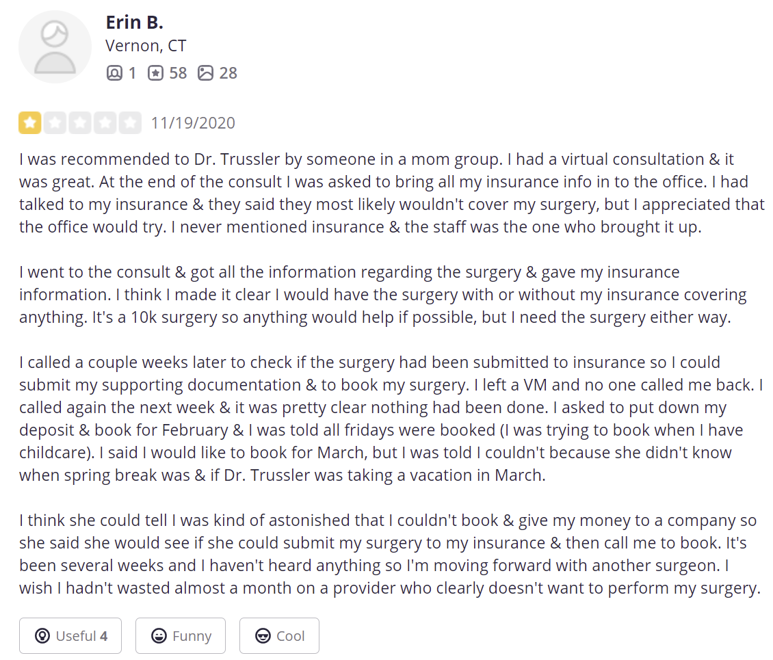Click the Vernon, CT location text
This screenshot has height=660, width=773.
tap(146, 47)
